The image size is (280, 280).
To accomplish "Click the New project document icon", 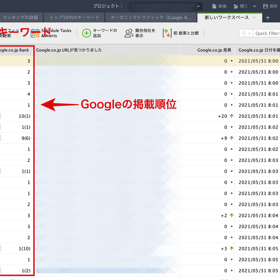I will [x=214, y=6].
